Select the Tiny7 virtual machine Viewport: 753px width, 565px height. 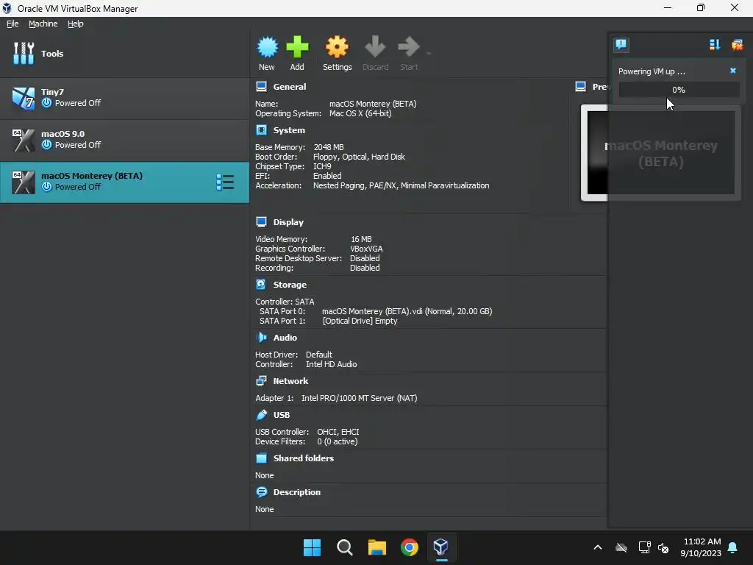[x=124, y=98]
